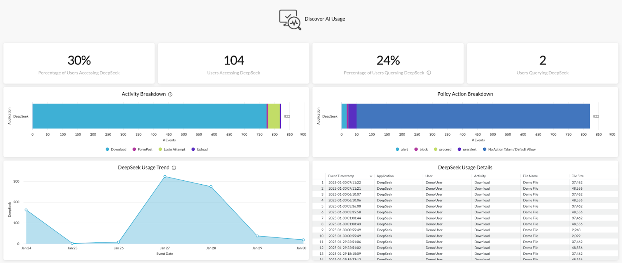Toggle No Action Taken / Default Allow legend item

pyautogui.click(x=509, y=149)
